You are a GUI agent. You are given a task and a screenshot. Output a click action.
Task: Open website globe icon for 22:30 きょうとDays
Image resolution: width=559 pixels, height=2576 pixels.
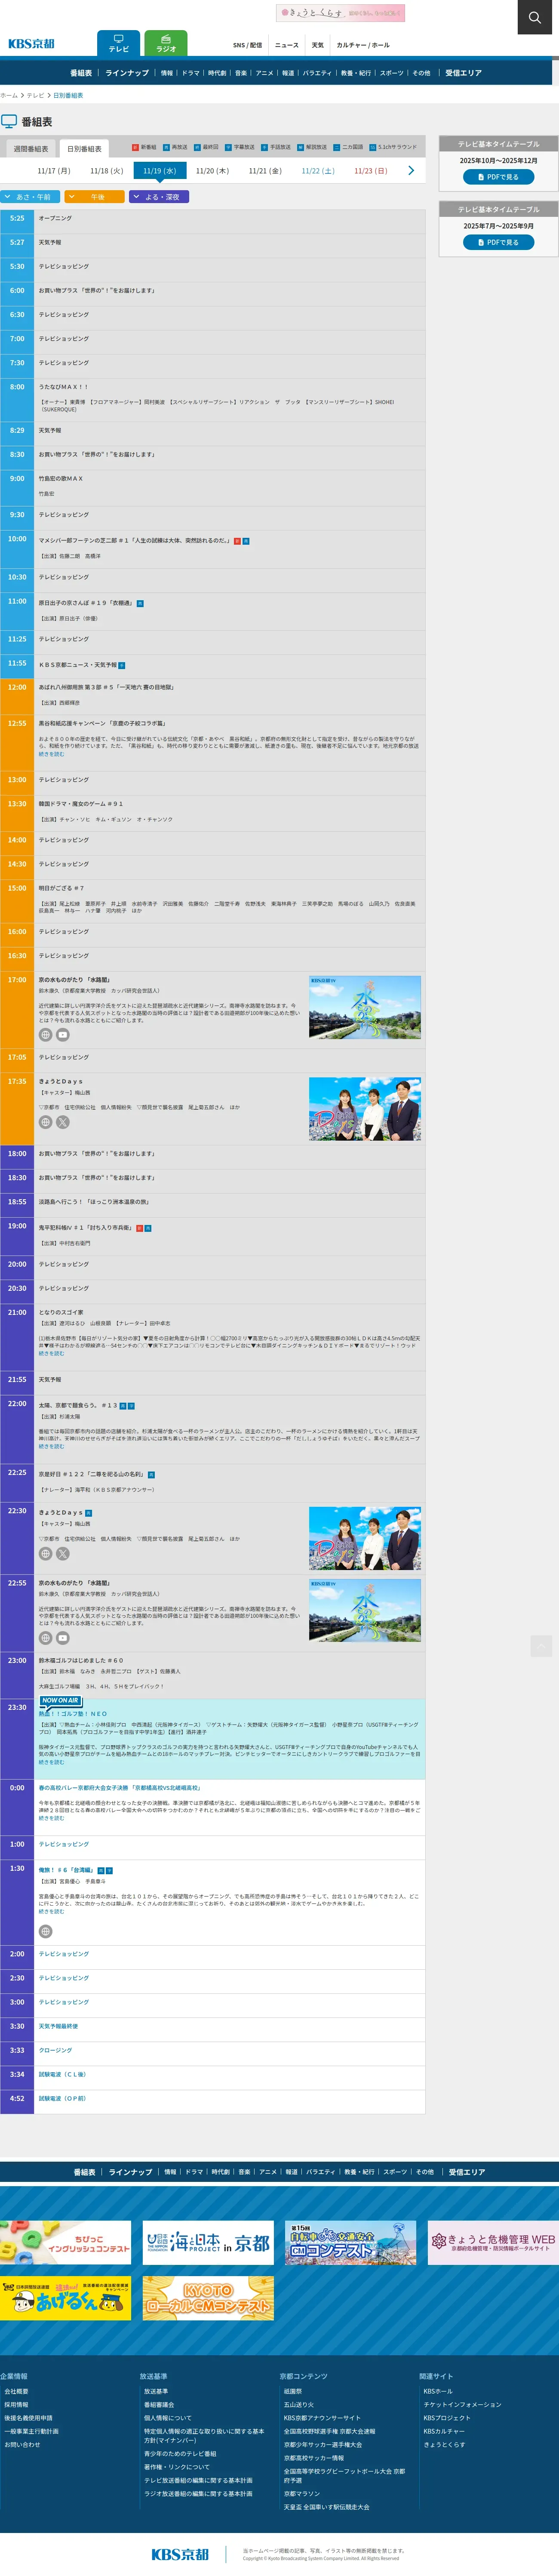(x=45, y=1553)
